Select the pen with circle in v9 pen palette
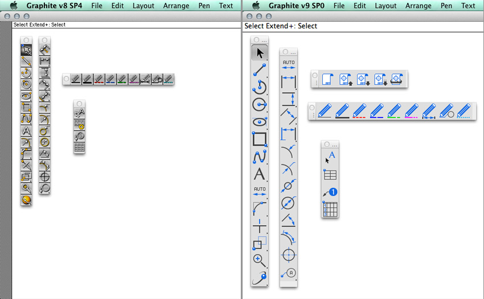This screenshot has width=484, height=299. (446, 111)
